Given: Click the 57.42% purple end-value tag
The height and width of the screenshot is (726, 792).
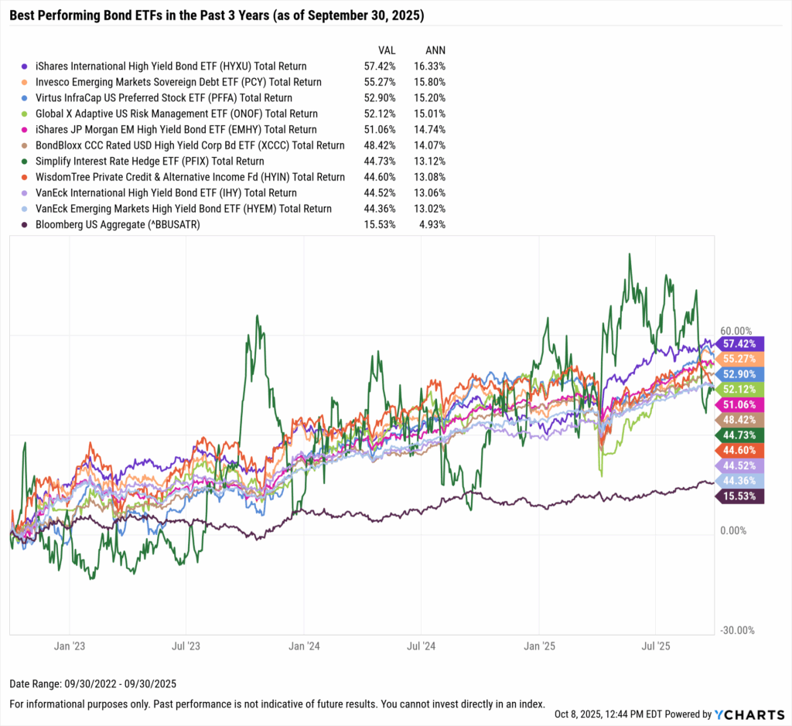Looking at the screenshot, I should click(740, 343).
